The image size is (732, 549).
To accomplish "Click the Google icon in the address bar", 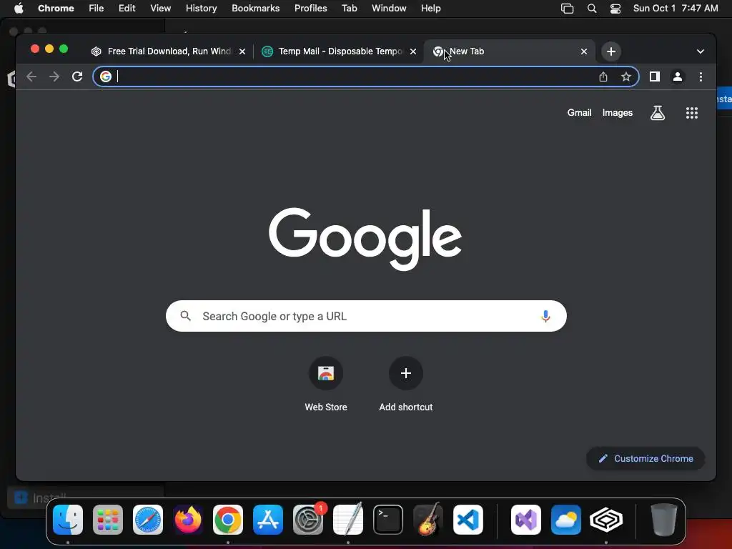I will [x=106, y=76].
